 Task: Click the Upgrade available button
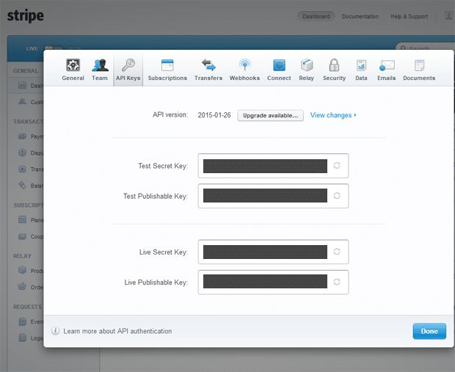(271, 115)
